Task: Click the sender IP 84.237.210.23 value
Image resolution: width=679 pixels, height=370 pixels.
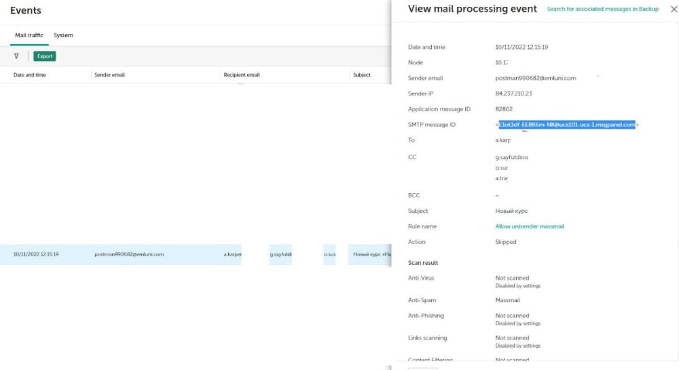Action: tap(514, 94)
